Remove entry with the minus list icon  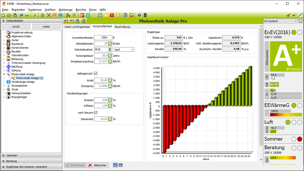point(72,21)
